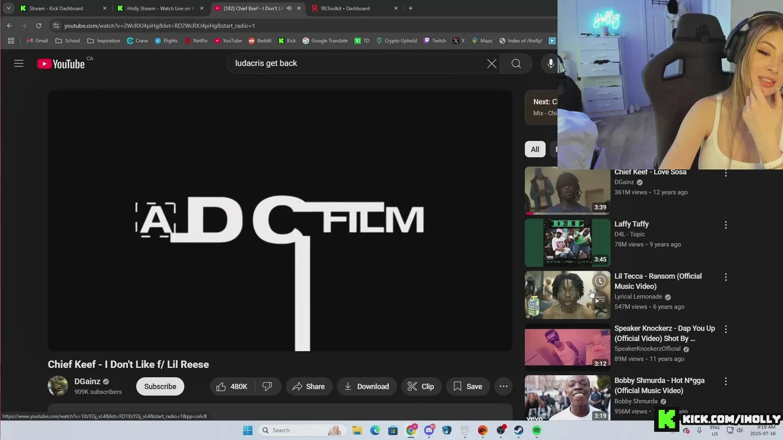Play Bobby Shmurda Hot N*gga thumbnail
The height and width of the screenshot is (440, 783).
tap(568, 398)
